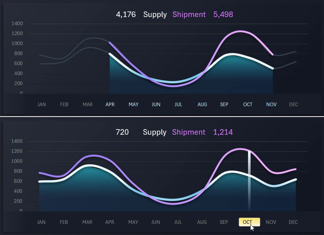The height and width of the screenshot is (235, 324).
Task: Select AUG month on the top chart
Action: 202,104
